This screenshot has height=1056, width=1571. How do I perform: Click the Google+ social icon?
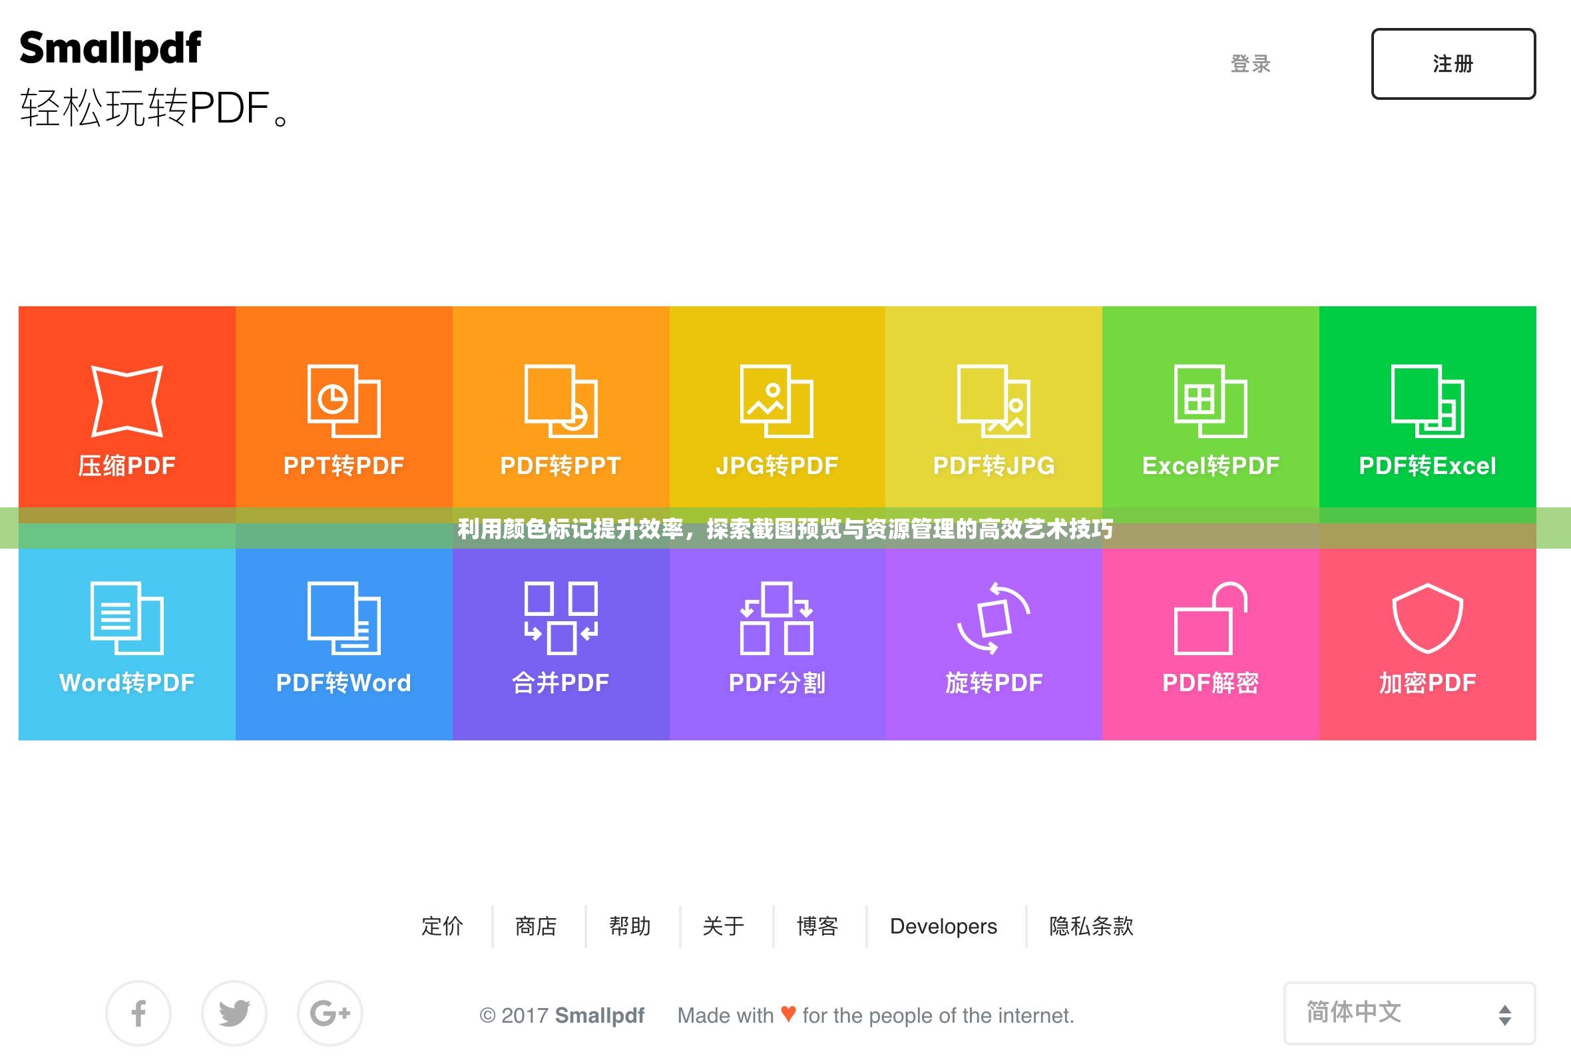point(330,1013)
